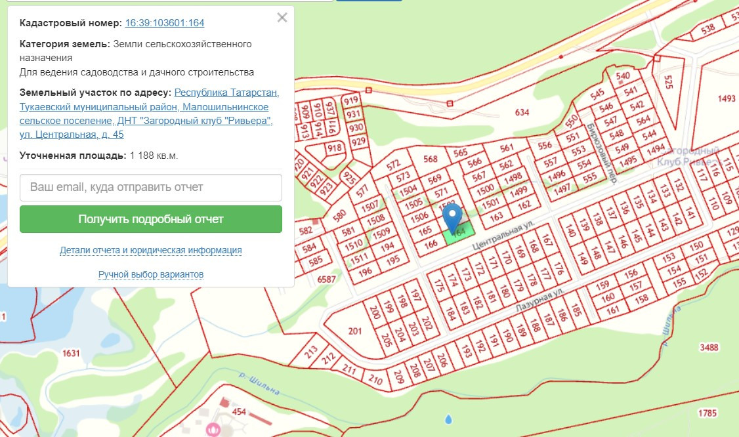Open manual selection of variants
Image resolution: width=739 pixels, height=437 pixels.
coord(151,274)
